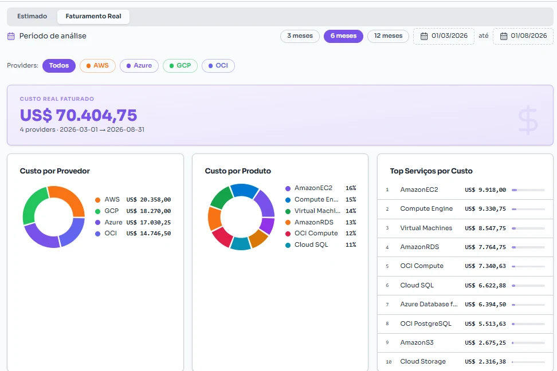Image resolution: width=557 pixels, height=371 pixels.
Task: Switch to the Estimado tab
Action: click(32, 17)
